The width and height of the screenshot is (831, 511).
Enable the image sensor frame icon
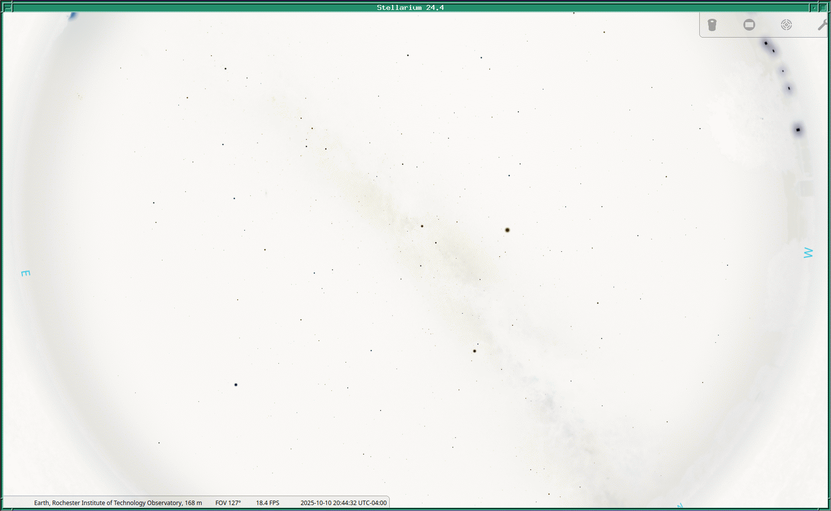click(749, 25)
